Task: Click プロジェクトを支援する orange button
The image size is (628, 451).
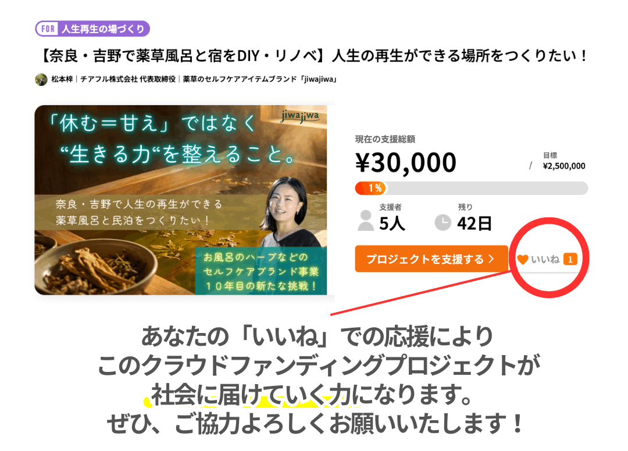Action: [431, 259]
